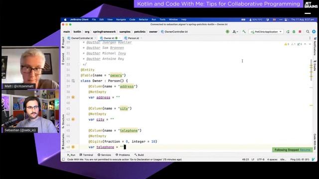Click the 48:23 cursor position indicator
The image size is (319, 179).
pos(245,160)
